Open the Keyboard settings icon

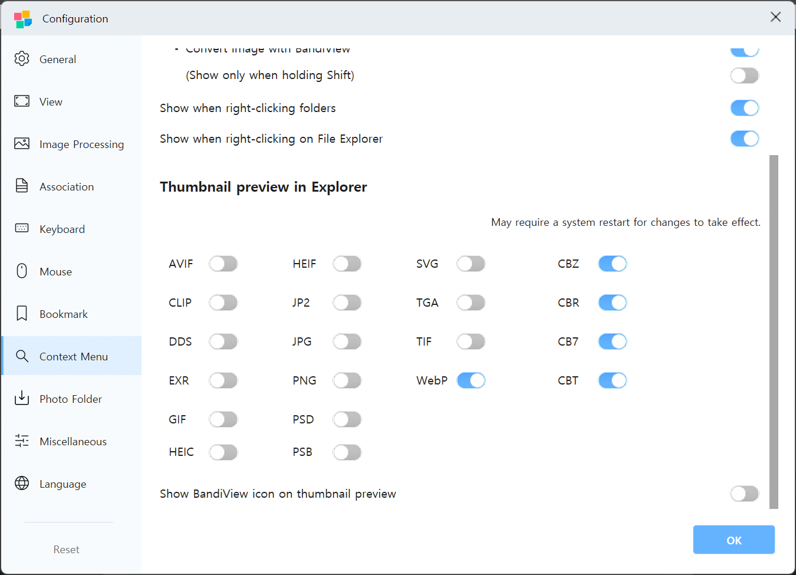click(x=22, y=229)
